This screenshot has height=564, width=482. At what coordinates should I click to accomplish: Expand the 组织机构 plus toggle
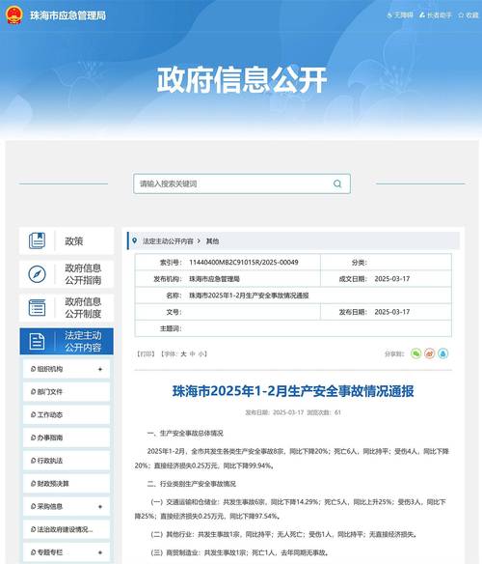click(100, 369)
